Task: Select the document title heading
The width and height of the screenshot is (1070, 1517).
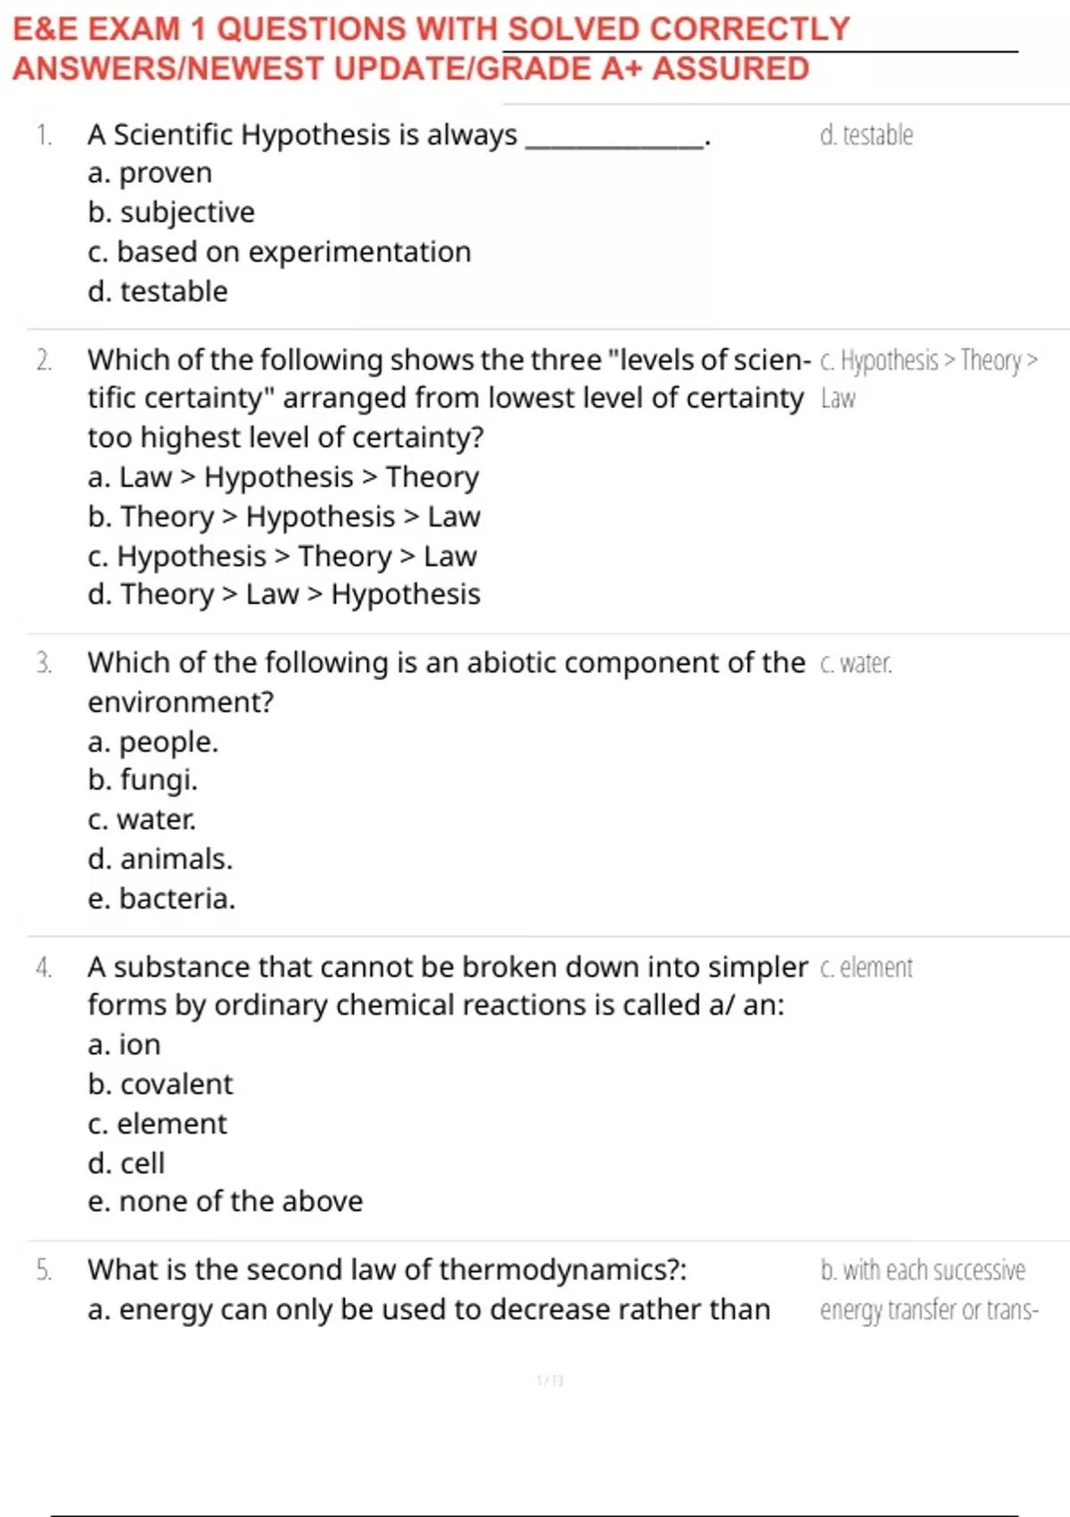Action: coord(432,49)
